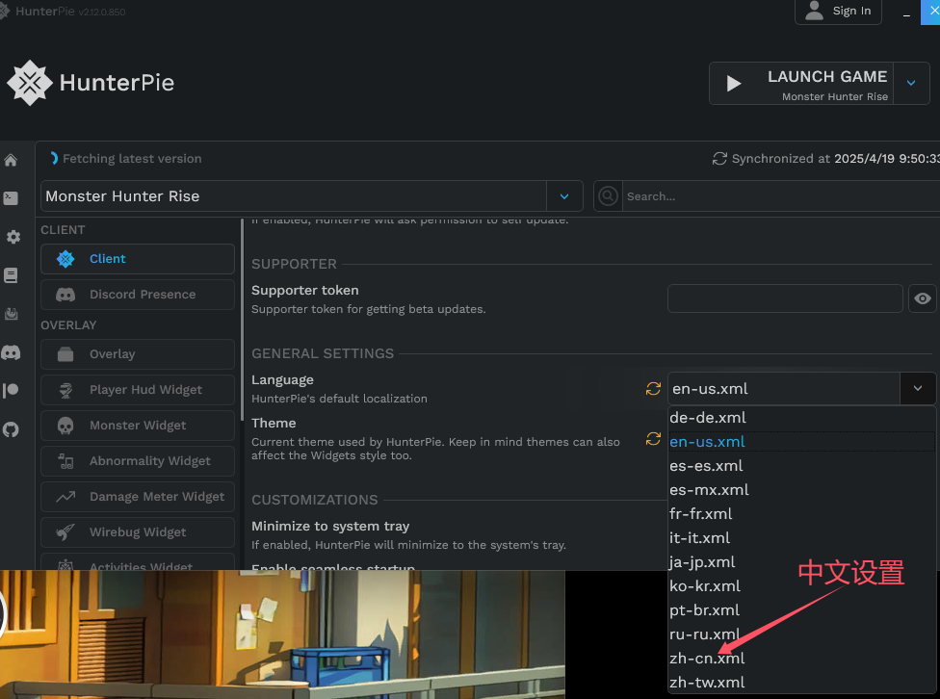This screenshot has width=940, height=699.
Task: Click the Supporter token input box
Action: click(x=785, y=298)
